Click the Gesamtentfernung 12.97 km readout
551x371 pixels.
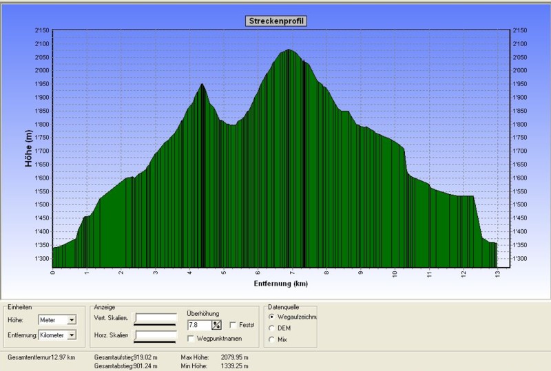tap(41, 357)
